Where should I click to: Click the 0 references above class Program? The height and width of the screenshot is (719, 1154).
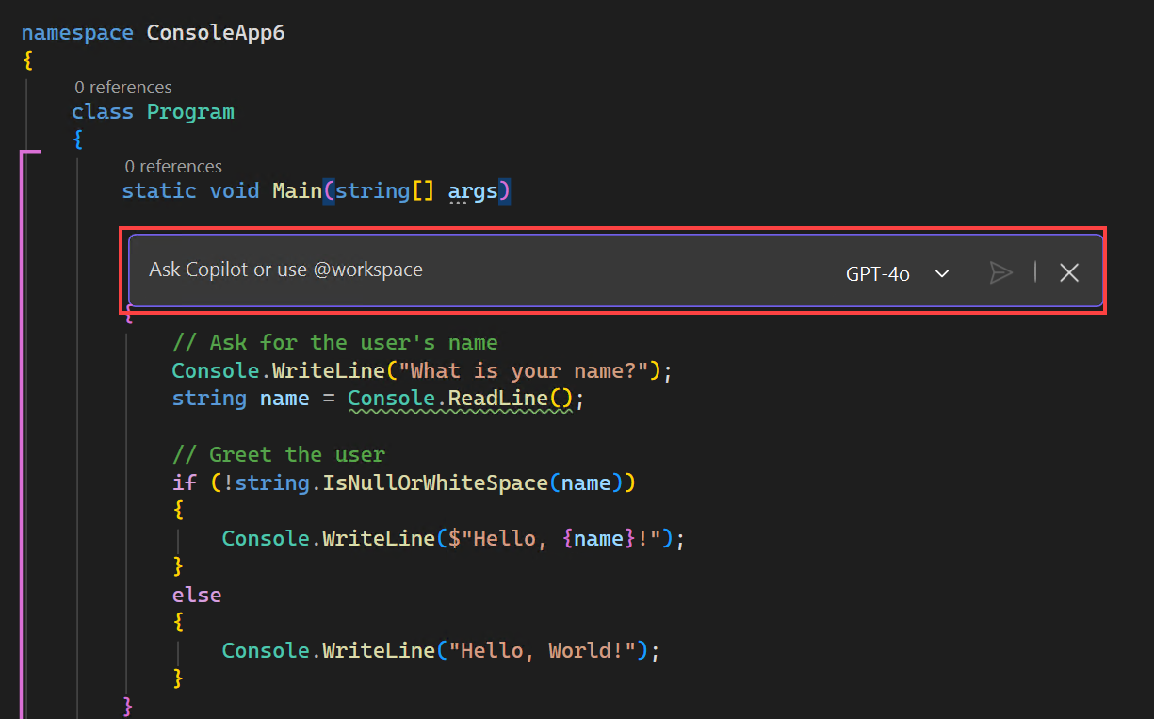(x=123, y=87)
